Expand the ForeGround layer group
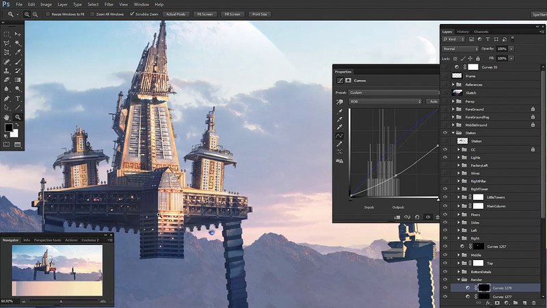This screenshot has height=308, width=547. click(453, 110)
